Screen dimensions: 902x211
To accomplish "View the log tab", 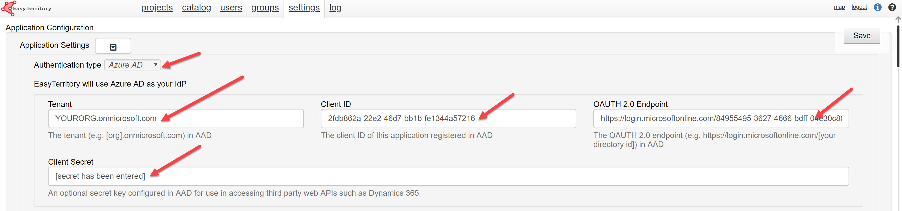I will 335,8.
